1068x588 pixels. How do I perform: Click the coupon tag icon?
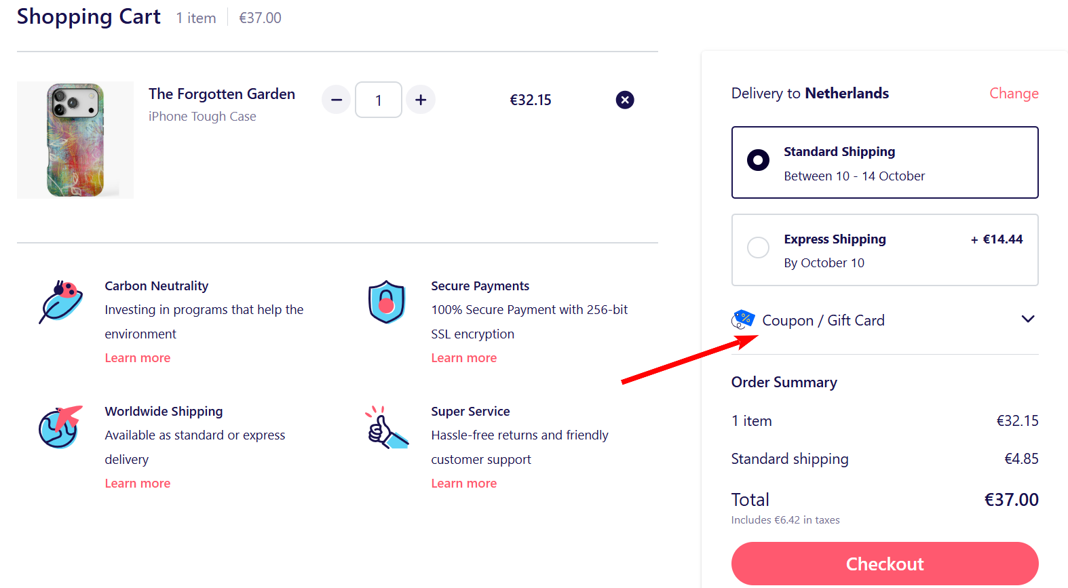point(743,319)
